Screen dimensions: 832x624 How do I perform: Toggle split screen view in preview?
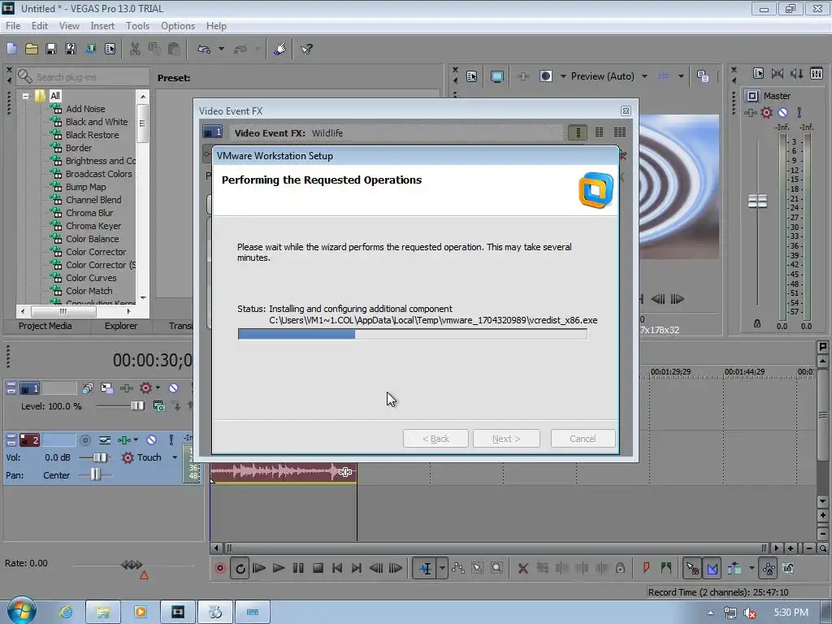pos(545,76)
